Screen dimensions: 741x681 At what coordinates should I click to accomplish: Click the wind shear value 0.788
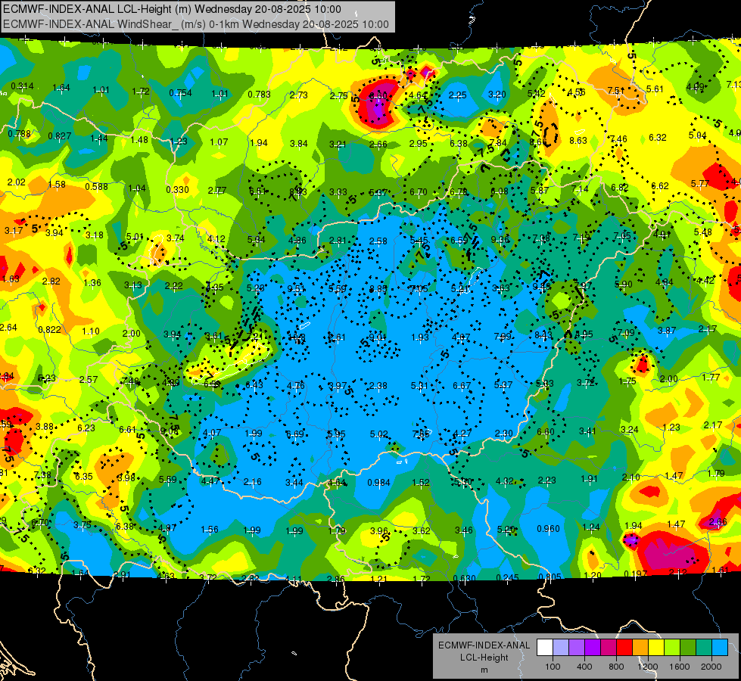(20, 134)
